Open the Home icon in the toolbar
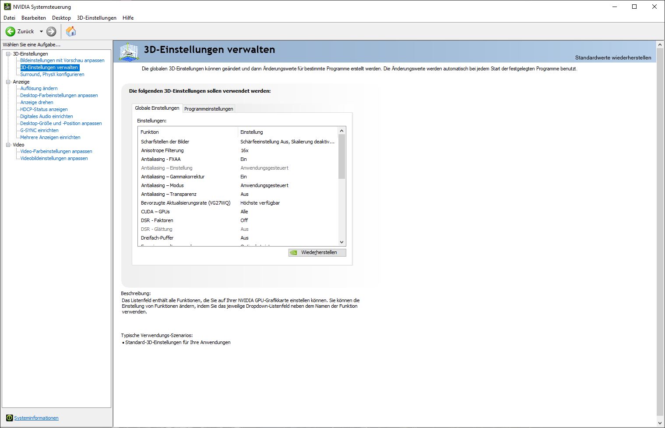665x428 pixels. (71, 31)
